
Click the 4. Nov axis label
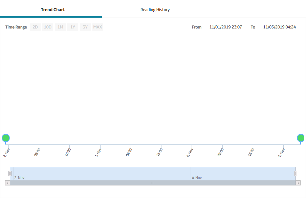point(190,153)
